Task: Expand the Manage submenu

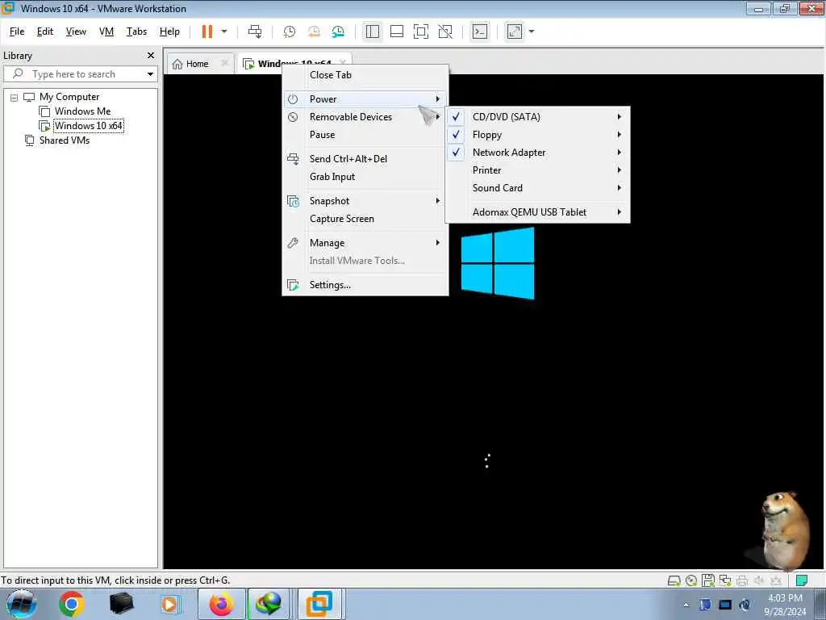Action: tap(365, 243)
